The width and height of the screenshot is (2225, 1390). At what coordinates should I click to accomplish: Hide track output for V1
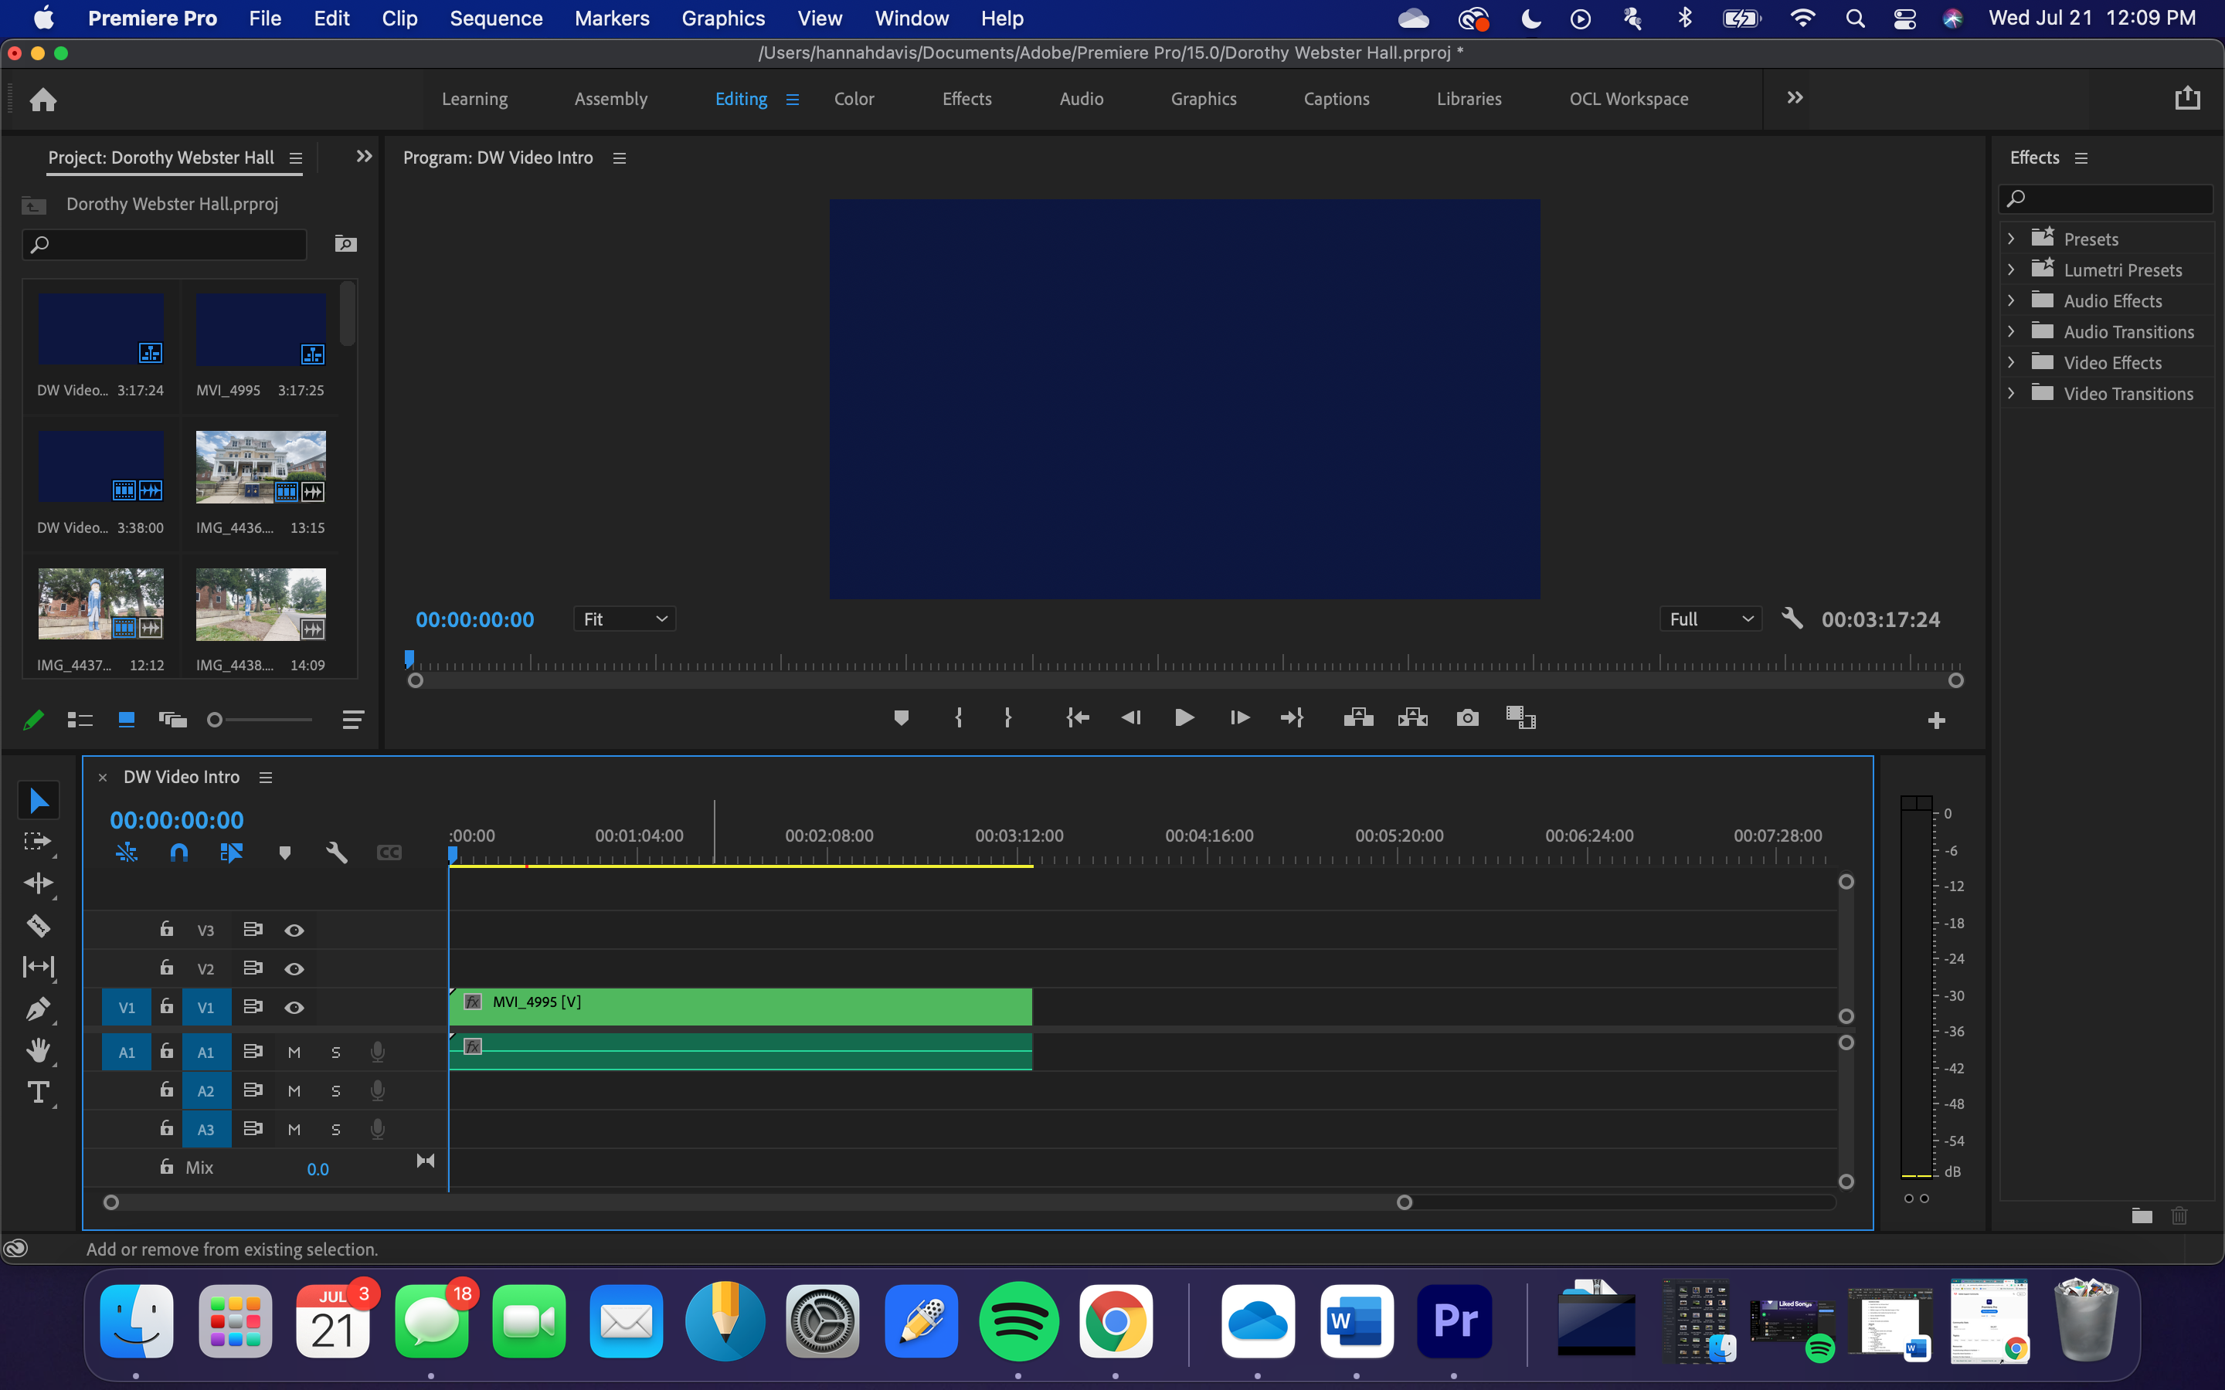tap(294, 1007)
